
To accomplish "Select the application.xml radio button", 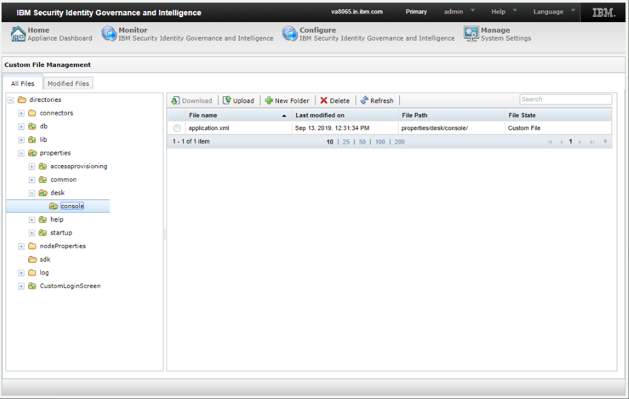I will tap(177, 128).
